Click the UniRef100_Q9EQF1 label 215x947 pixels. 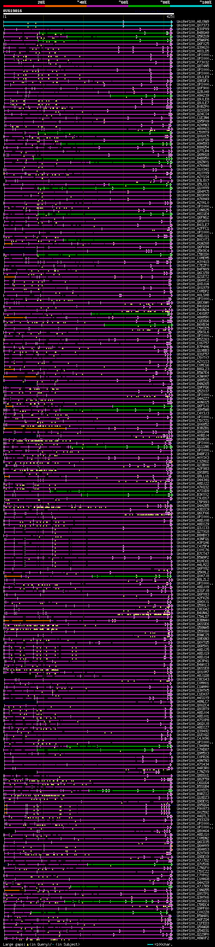193,81
